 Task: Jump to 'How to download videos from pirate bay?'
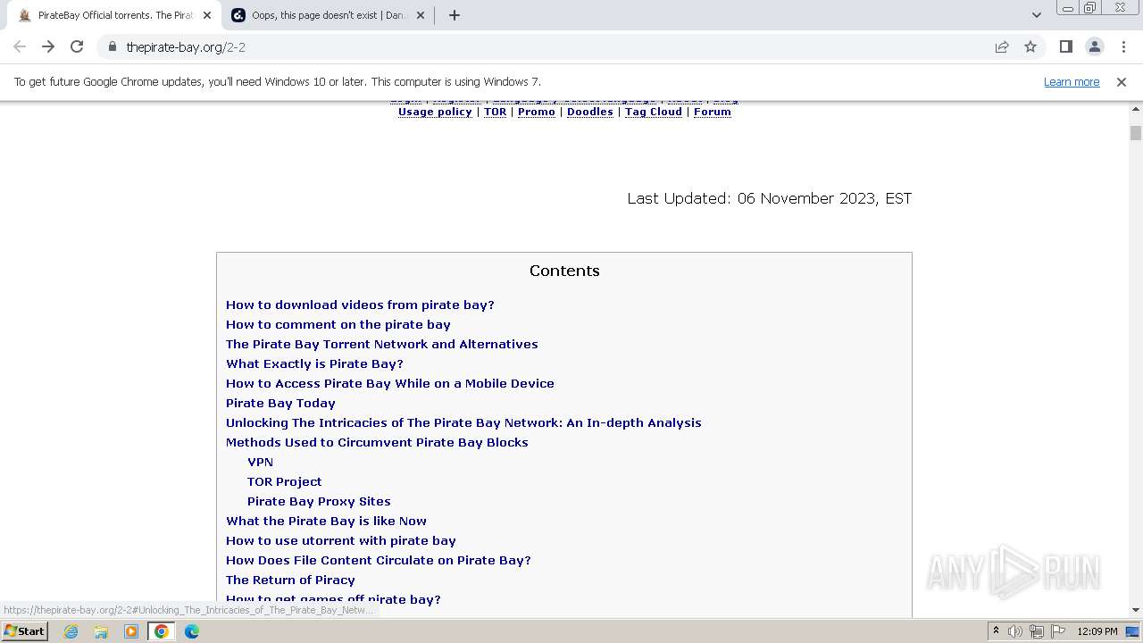pos(360,305)
